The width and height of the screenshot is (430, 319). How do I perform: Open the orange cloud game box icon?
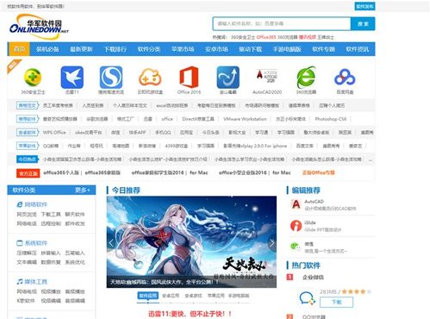pyautogui.click(x=150, y=78)
